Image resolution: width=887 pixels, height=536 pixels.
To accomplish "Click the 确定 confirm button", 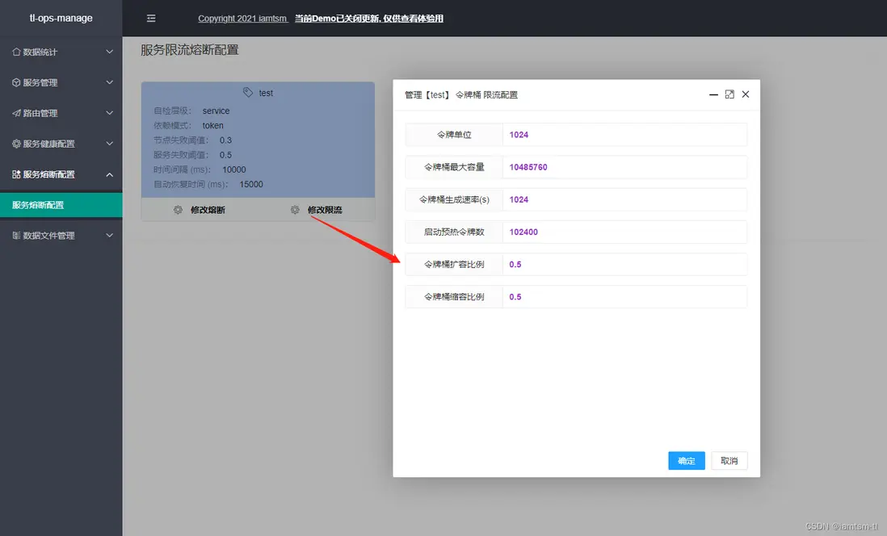I will tap(686, 461).
